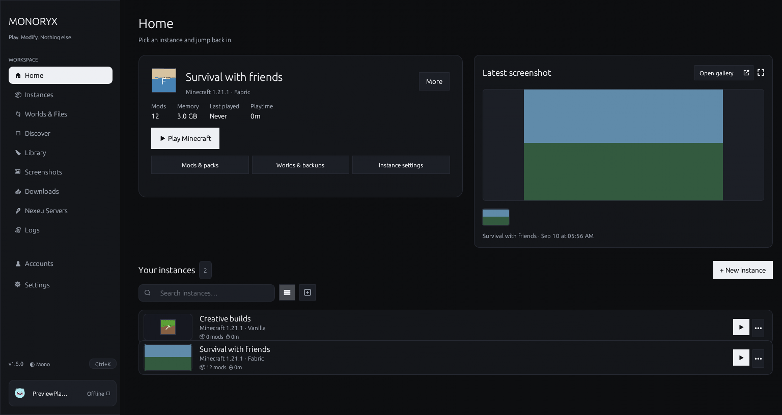Click the Creative builds grass block icon

pos(168,327)
